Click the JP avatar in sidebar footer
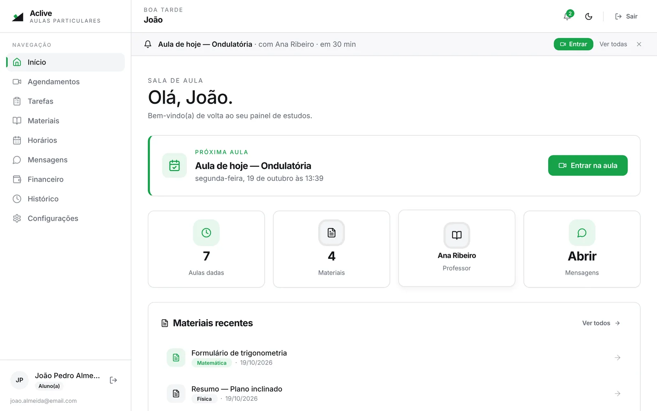657x411 pixels. pos(19,380)
